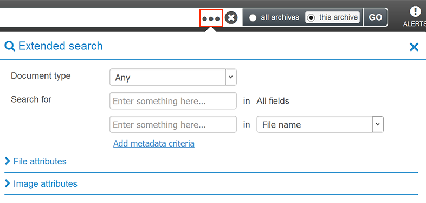
Task: Open the File name field dropdown
Action: point(320,125)
